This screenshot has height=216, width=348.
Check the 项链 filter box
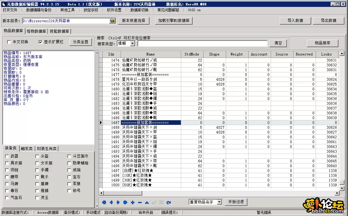pos(7,170)
